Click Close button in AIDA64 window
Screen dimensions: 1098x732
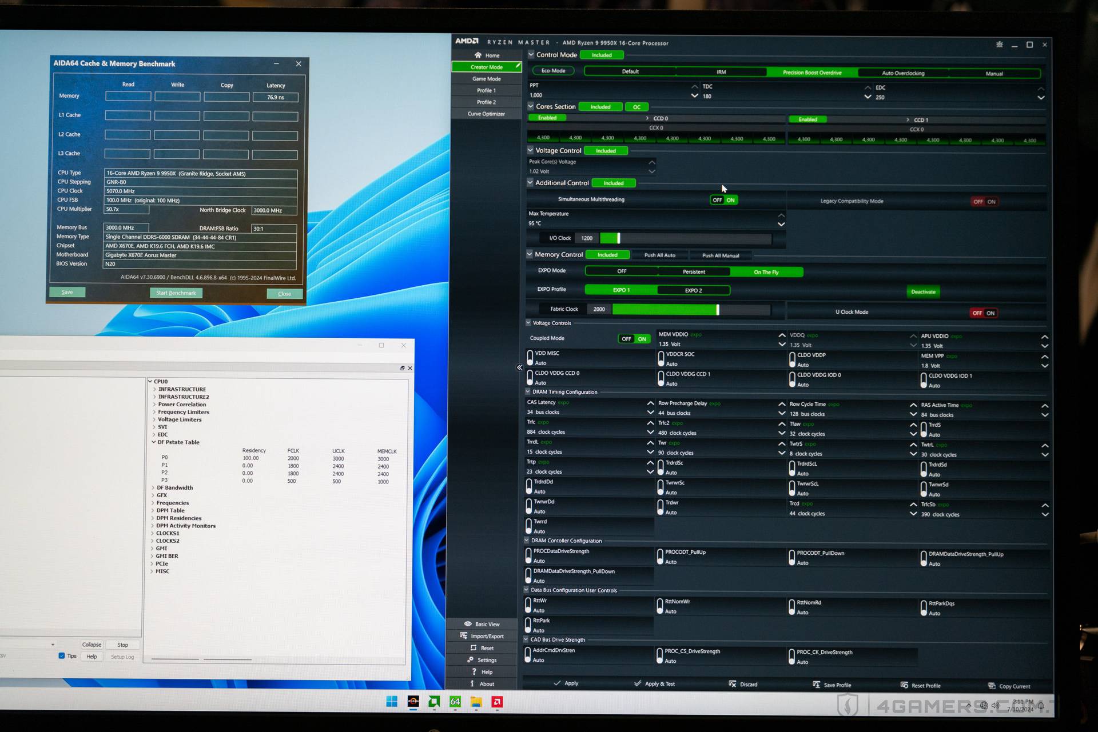coord(285,294)
